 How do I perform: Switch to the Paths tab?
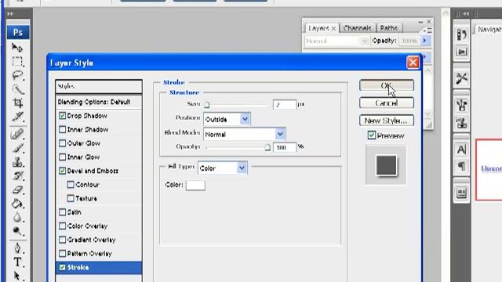tap(389, 28)
